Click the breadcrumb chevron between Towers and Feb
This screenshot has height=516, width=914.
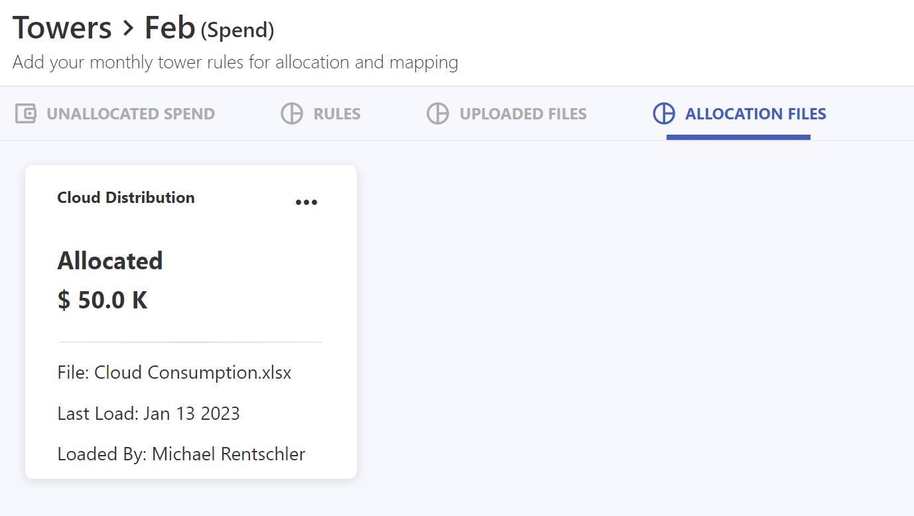click(x=128, y=29)
